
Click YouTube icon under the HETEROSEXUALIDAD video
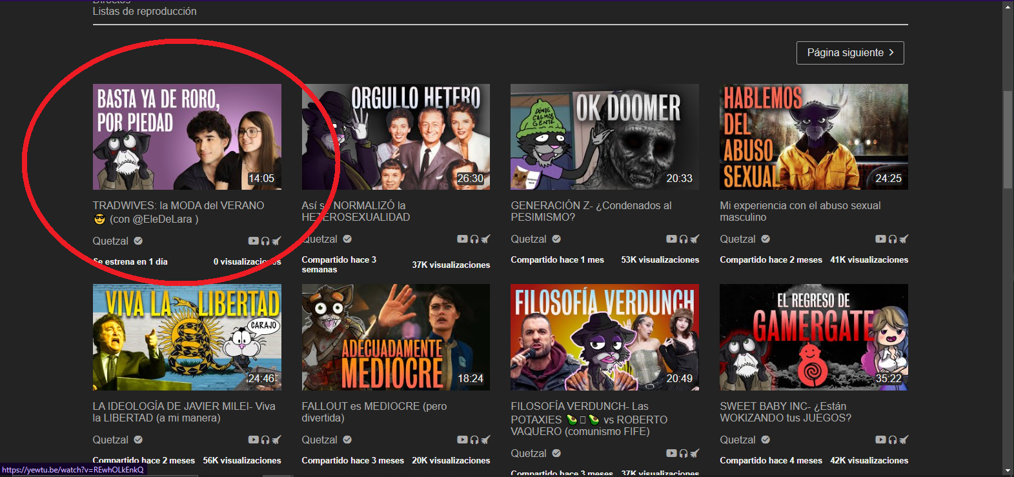point(462,239)
